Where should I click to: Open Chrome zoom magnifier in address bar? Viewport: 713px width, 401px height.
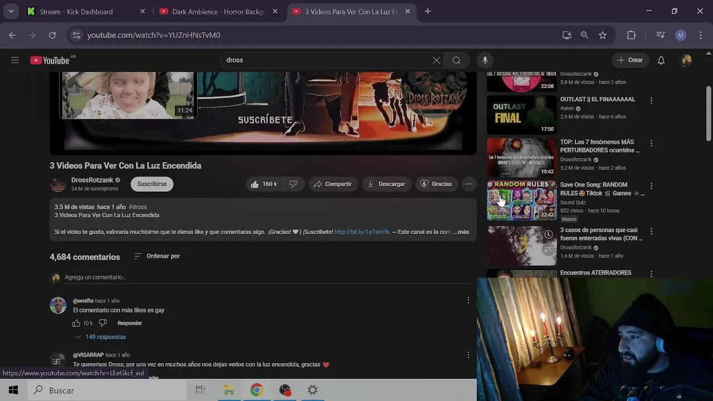tap(584, 35)
